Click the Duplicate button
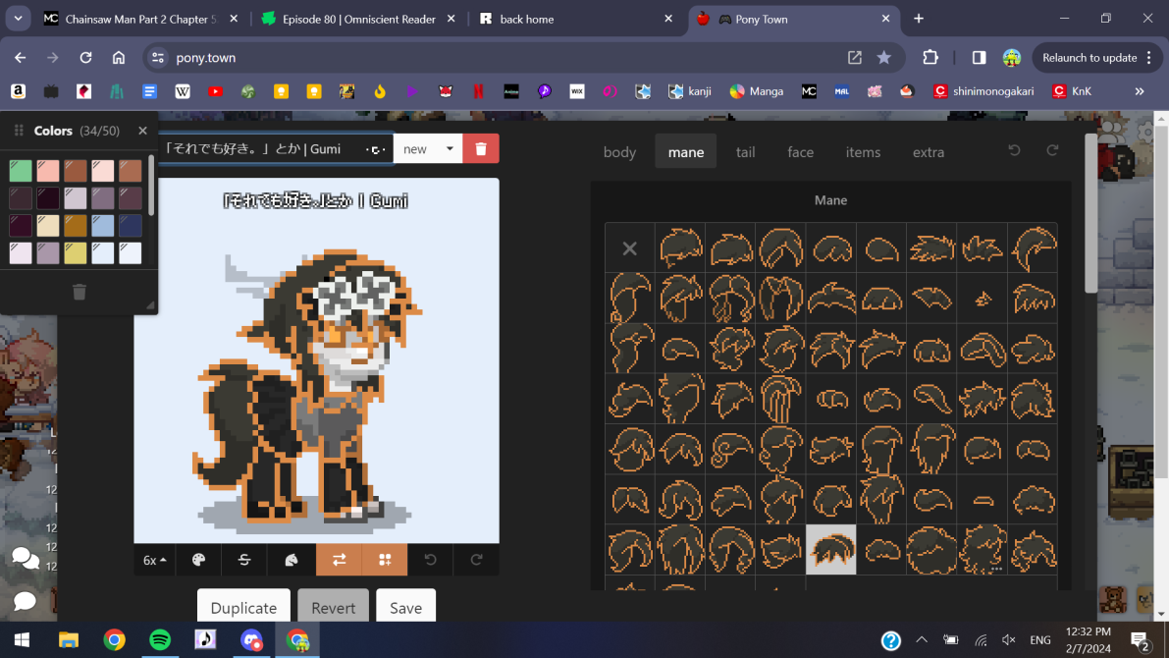 [243, 607]
